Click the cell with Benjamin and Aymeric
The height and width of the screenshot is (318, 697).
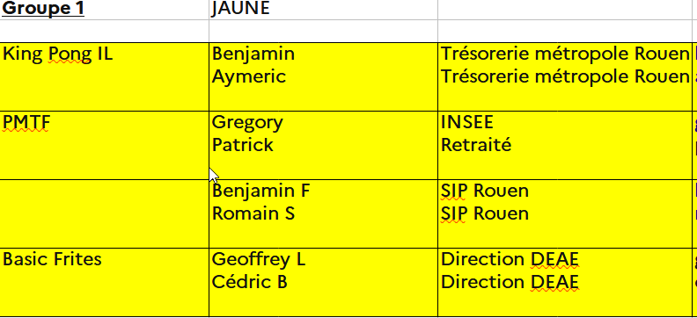pyautogui.click(x=323, y=76)
